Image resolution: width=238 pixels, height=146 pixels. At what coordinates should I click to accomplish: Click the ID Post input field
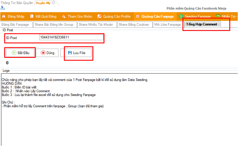71,37
